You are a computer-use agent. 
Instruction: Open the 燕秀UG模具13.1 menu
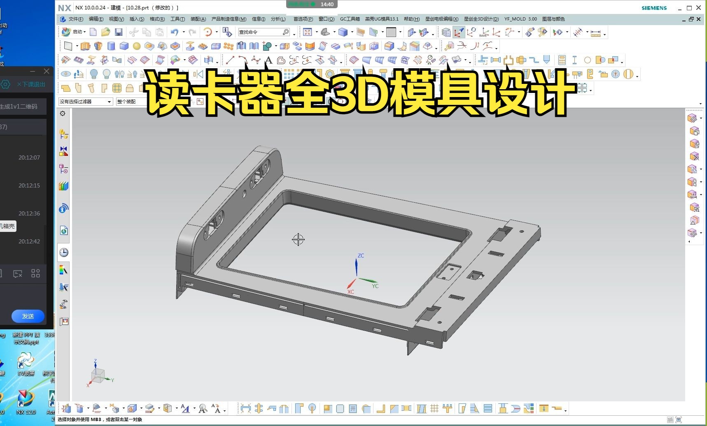[381, 19]
